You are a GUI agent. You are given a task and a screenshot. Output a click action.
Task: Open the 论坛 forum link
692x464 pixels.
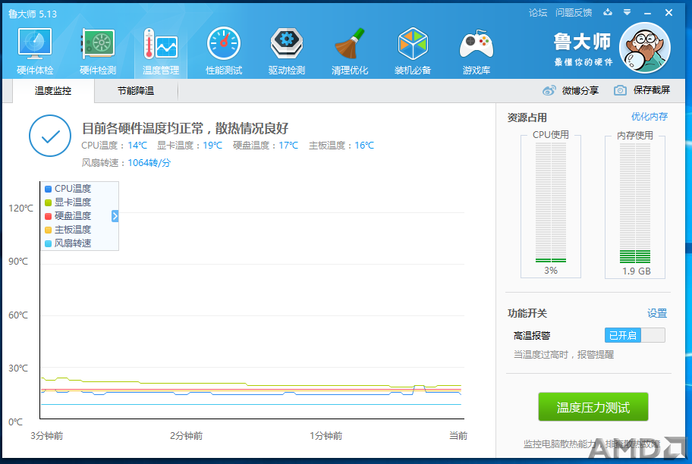tap(537, 13)
